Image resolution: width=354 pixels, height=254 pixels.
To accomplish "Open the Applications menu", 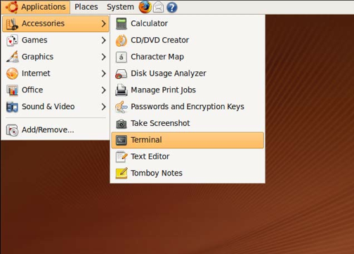I will coord(35,7).
